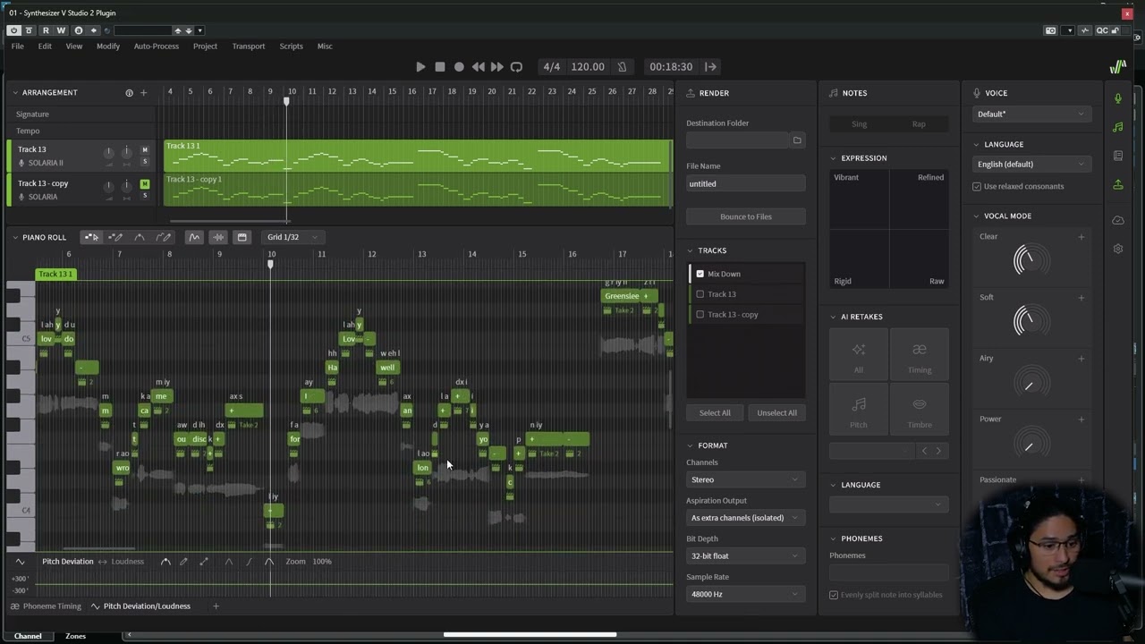This screenshot has height=644, width=1145.
Task: Open the Bit Depth dropdown
Action: (745, 556)
